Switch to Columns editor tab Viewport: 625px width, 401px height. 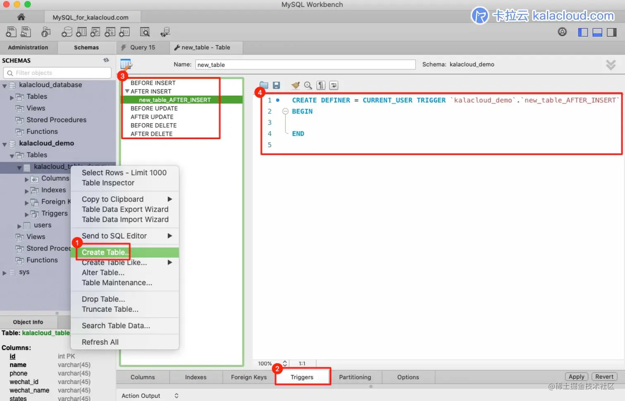pos(143,377)
